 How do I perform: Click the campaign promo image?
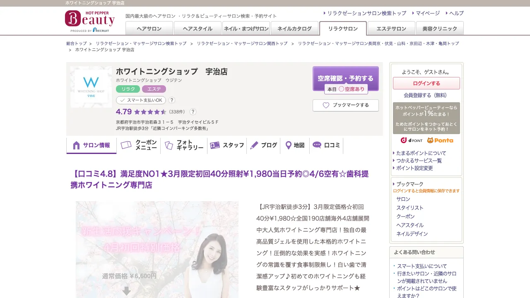157,250
